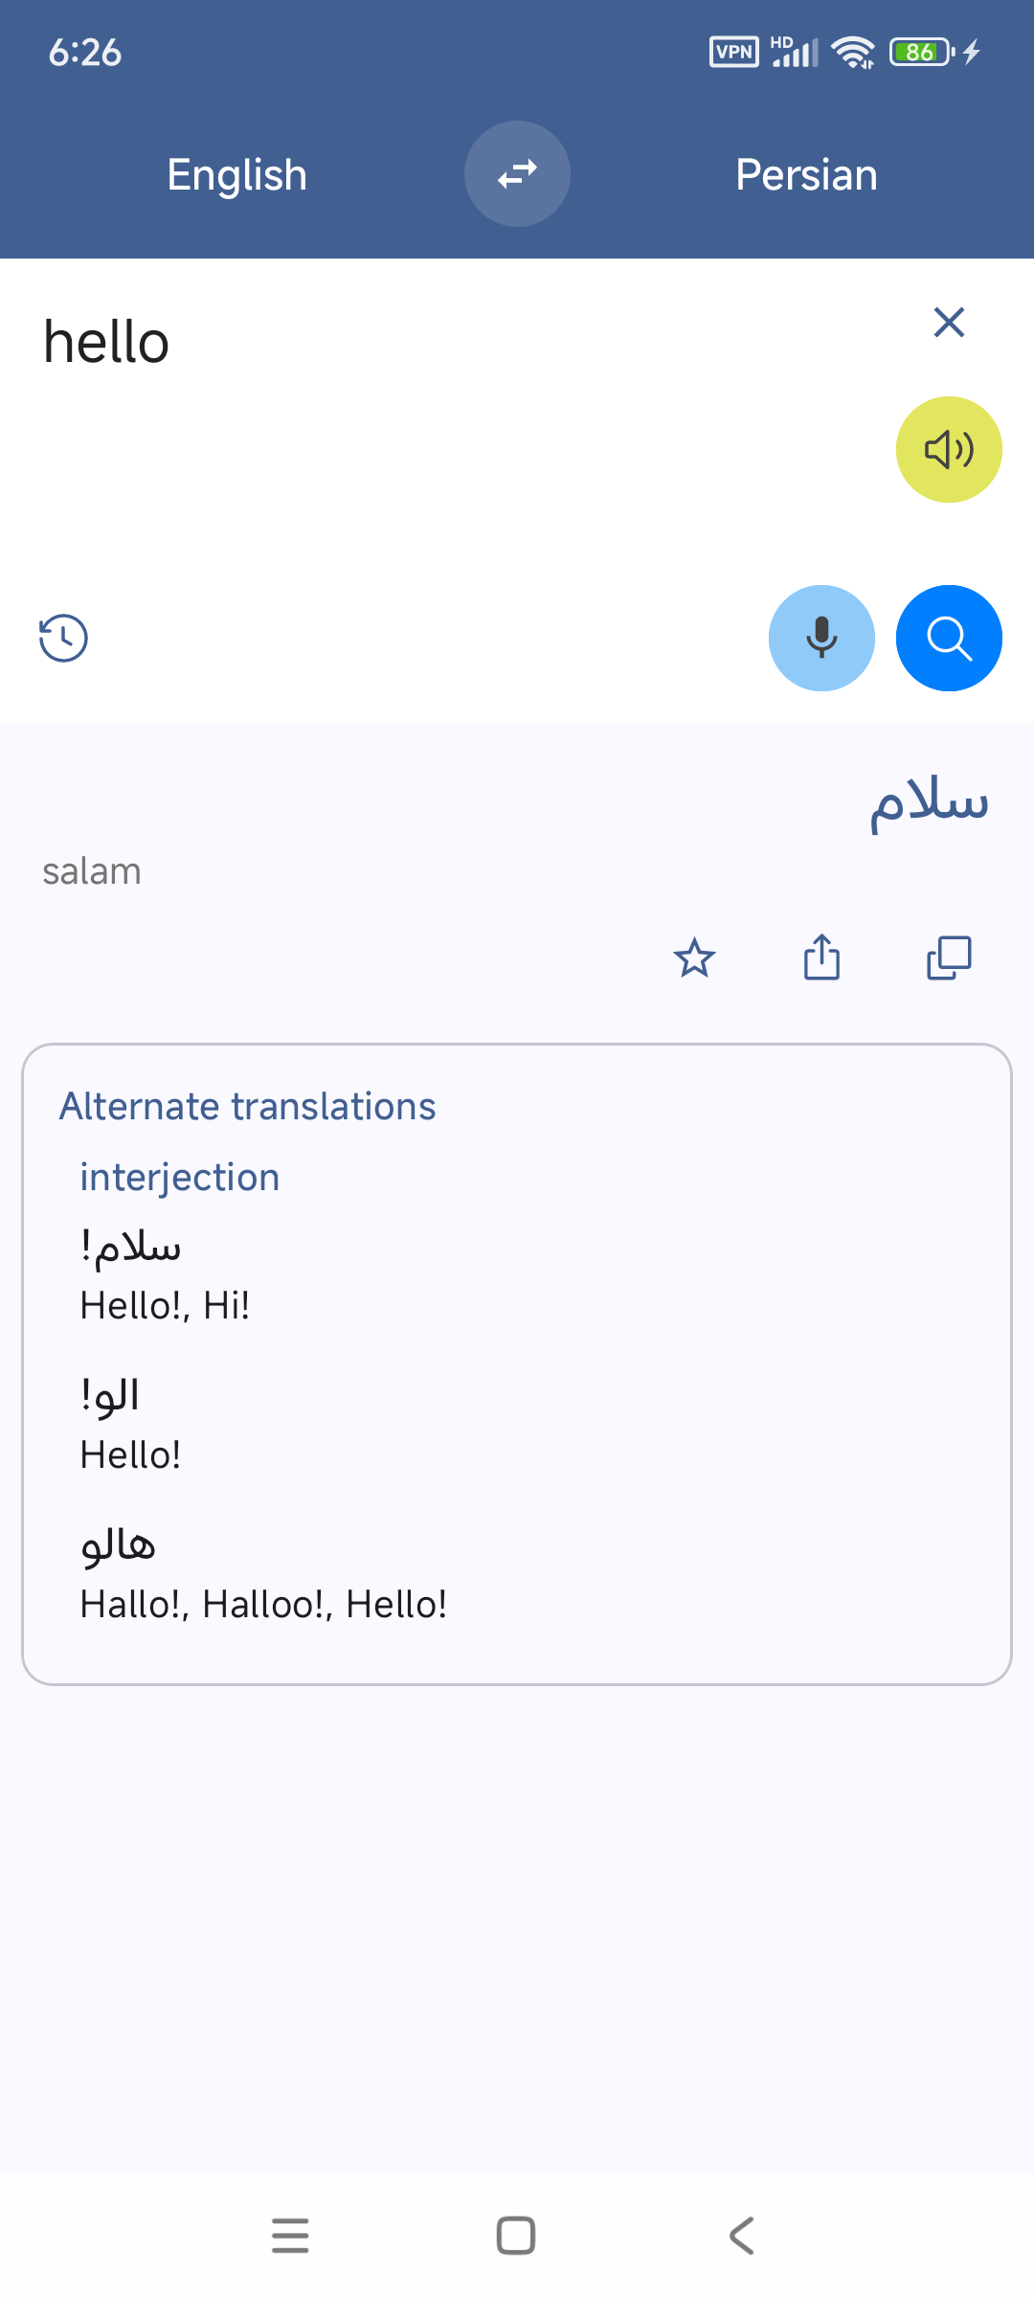Image resolution: width=1034 pixels, height=2298 pixels.
Task: Swap English and Persian languages
Action: pos(517,174)
